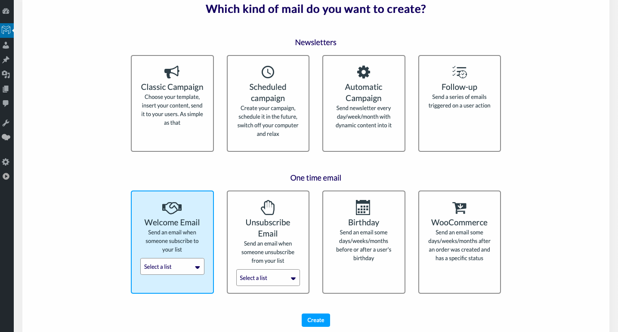This screenshot has height=332, width=618.
Task: Open the Pages icon in sidebar
Action: tap(6, 89)
